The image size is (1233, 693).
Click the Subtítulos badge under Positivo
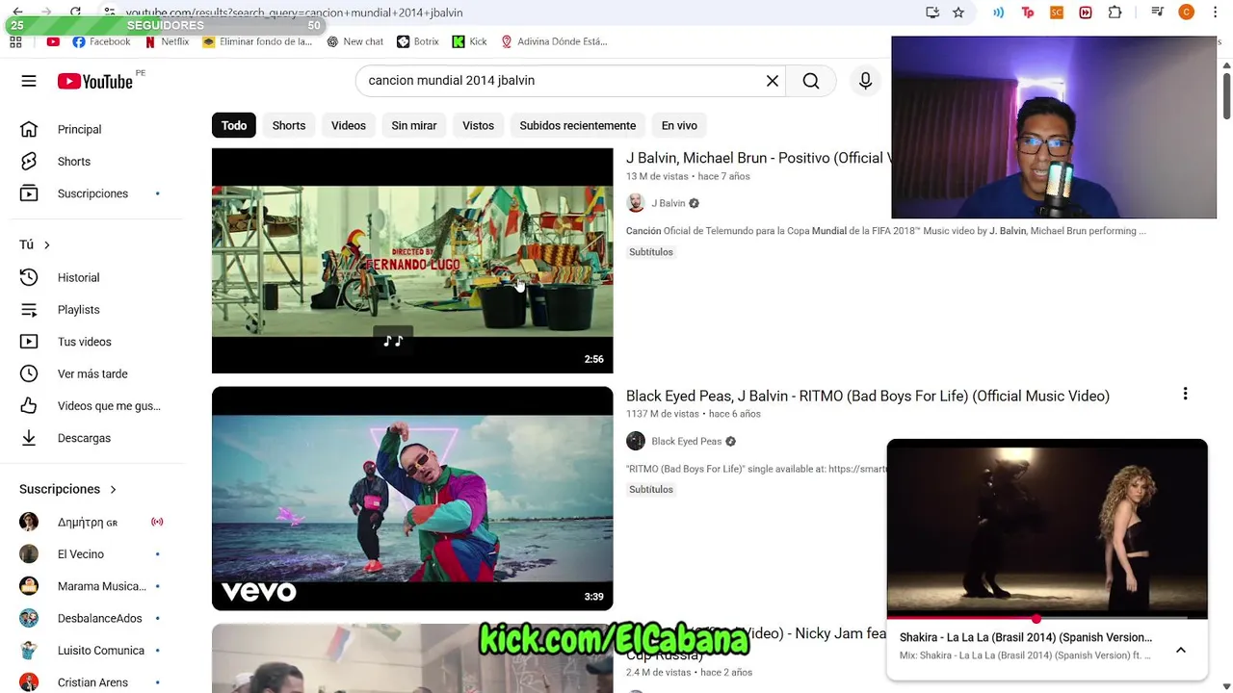coord(651,252)
